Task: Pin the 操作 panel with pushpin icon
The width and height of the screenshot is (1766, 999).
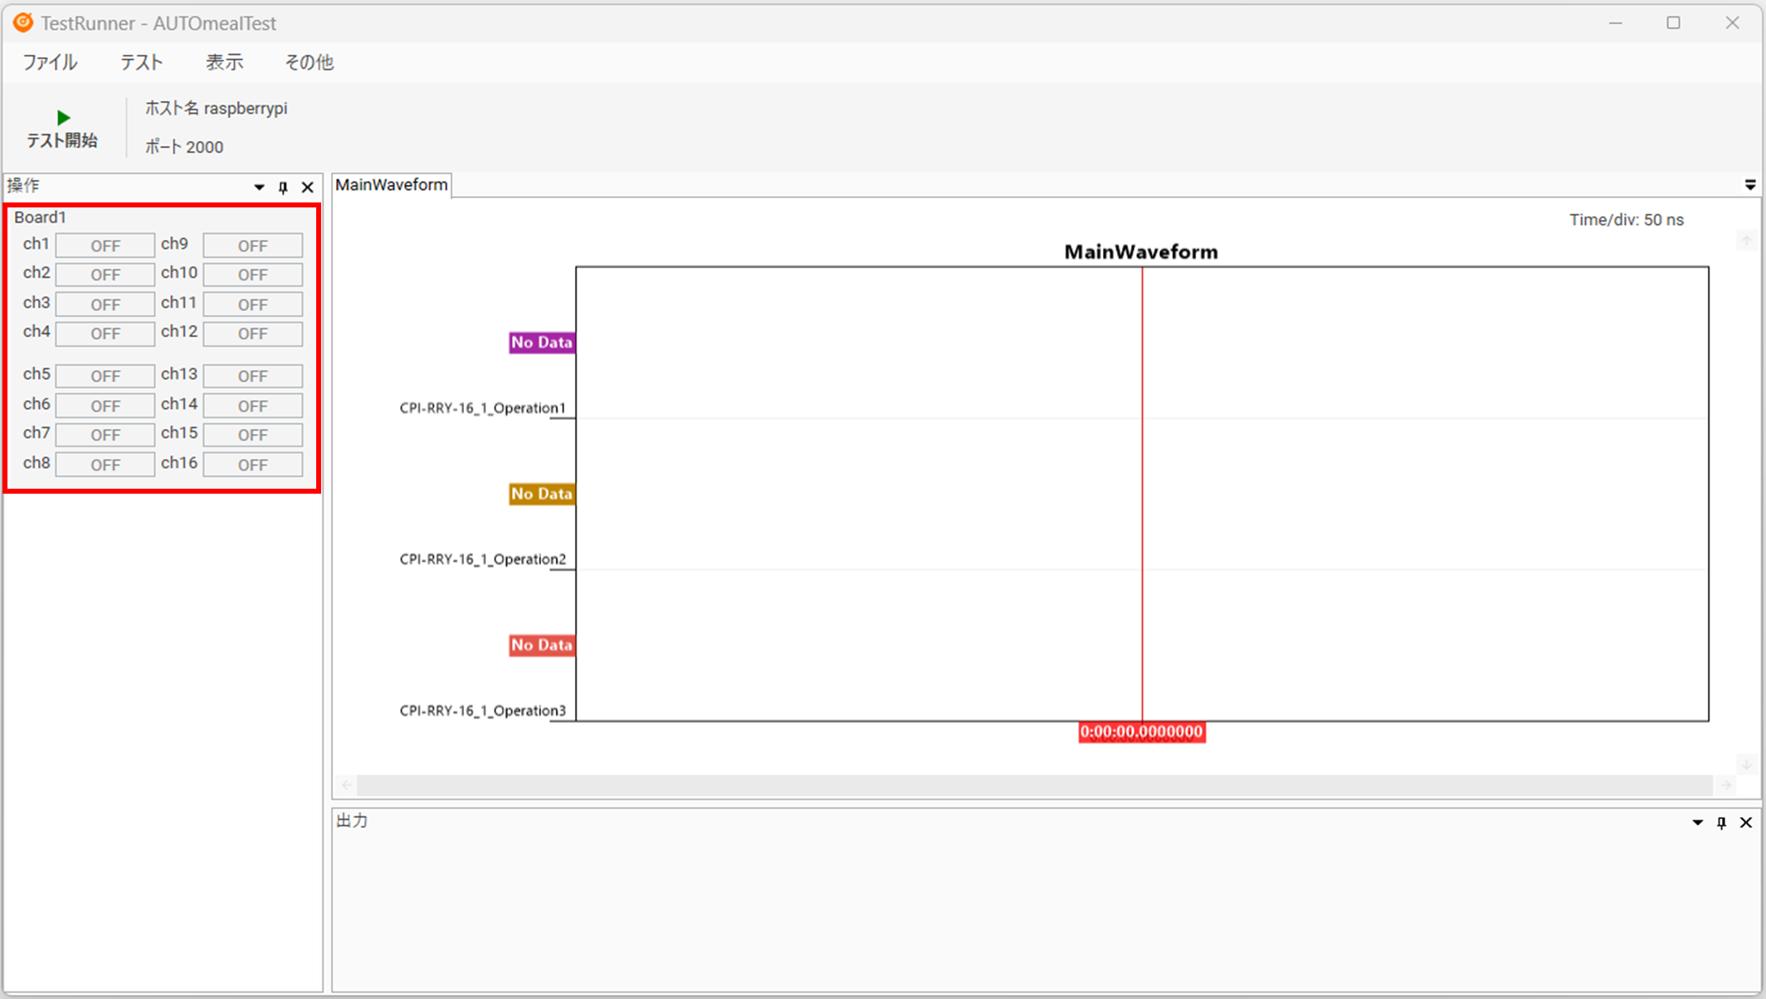Action: 283,188
